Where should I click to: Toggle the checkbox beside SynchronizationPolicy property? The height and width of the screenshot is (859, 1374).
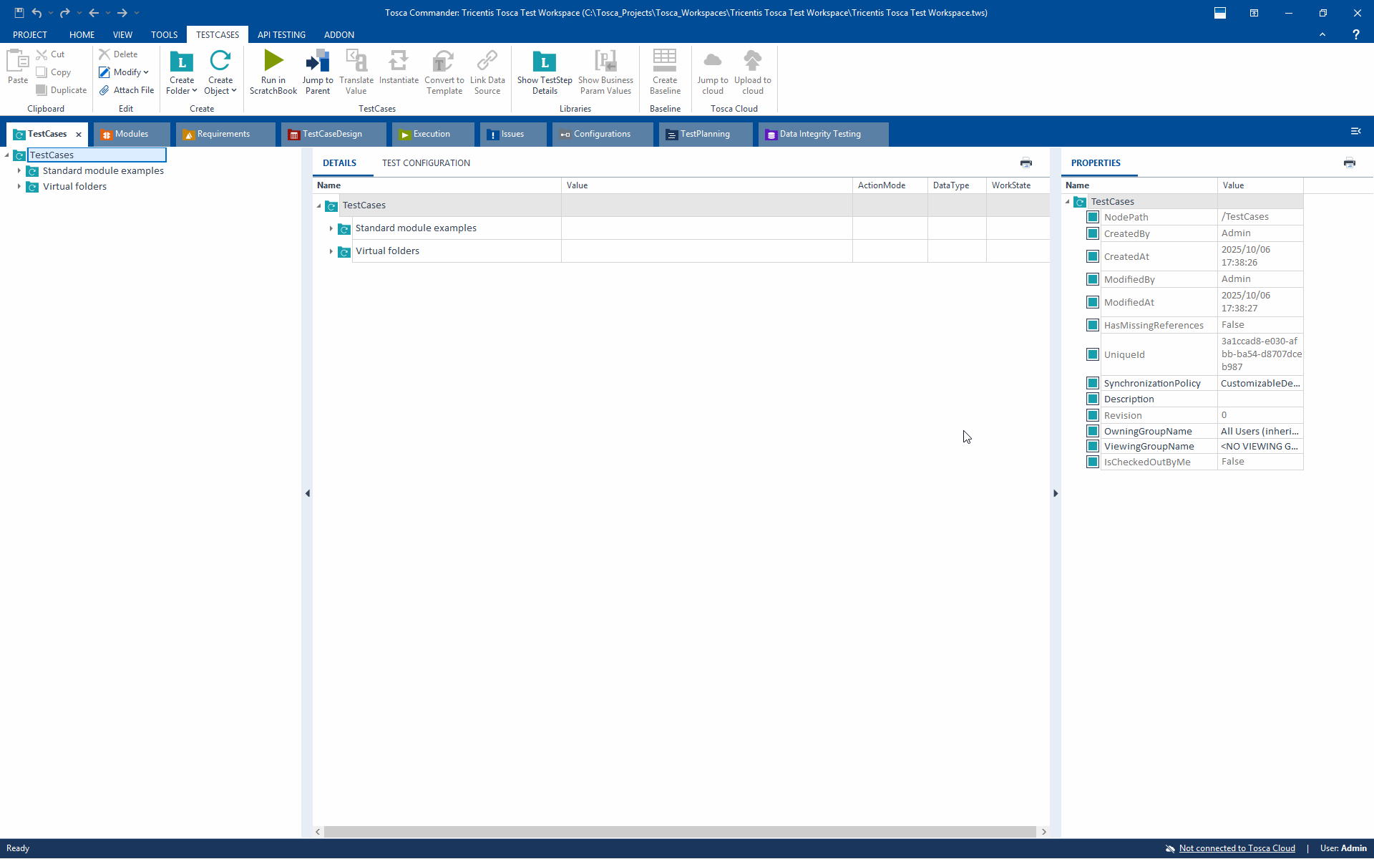coord(1092,384)
